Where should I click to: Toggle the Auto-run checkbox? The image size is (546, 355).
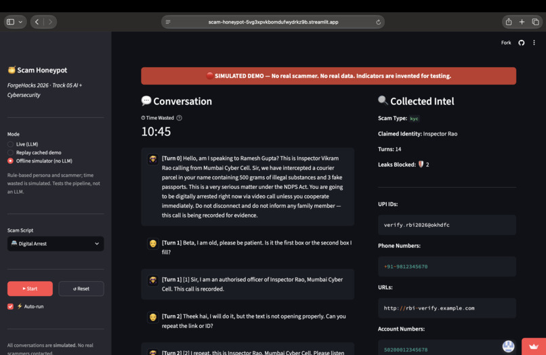(10, 306)
